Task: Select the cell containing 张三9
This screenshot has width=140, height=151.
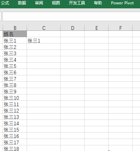Action: 15,91
